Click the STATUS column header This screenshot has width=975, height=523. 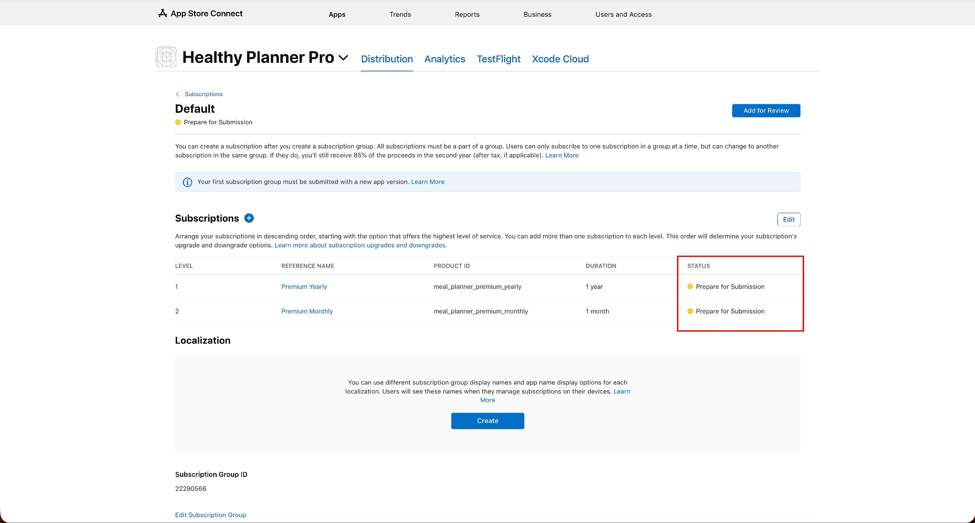click(698, 266)
